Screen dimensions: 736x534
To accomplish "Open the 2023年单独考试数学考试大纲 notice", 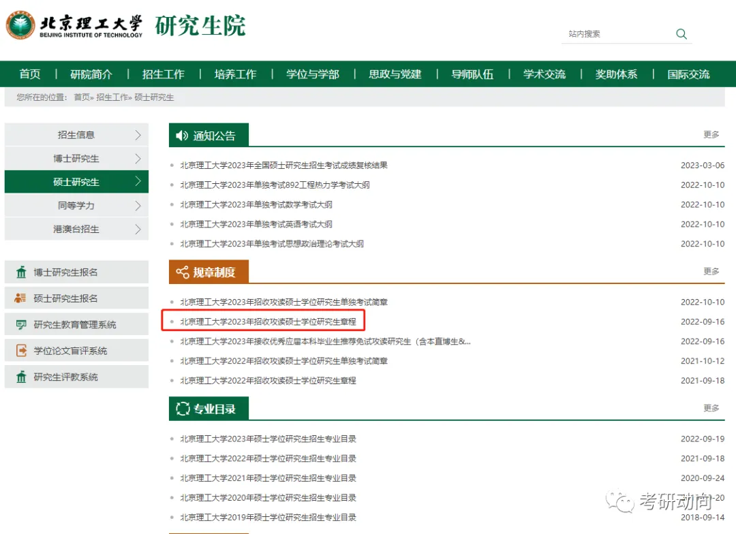I will (256, 204).
